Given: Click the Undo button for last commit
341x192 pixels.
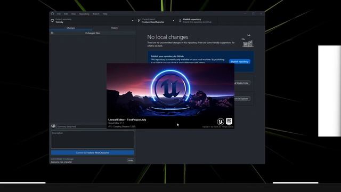Looking at the screenshot, I should 131,161.
